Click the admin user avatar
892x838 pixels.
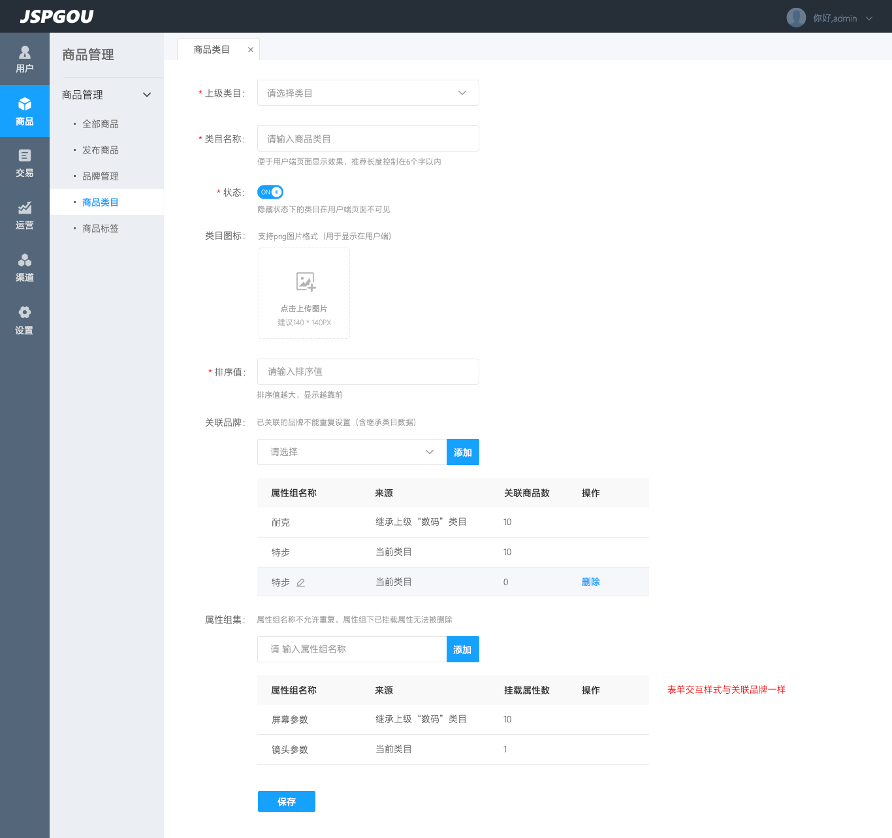click(x=796, y=18)
